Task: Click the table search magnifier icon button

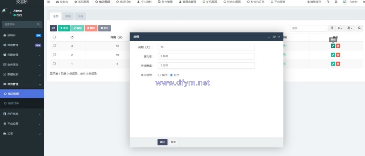Action: click(359, 28)
